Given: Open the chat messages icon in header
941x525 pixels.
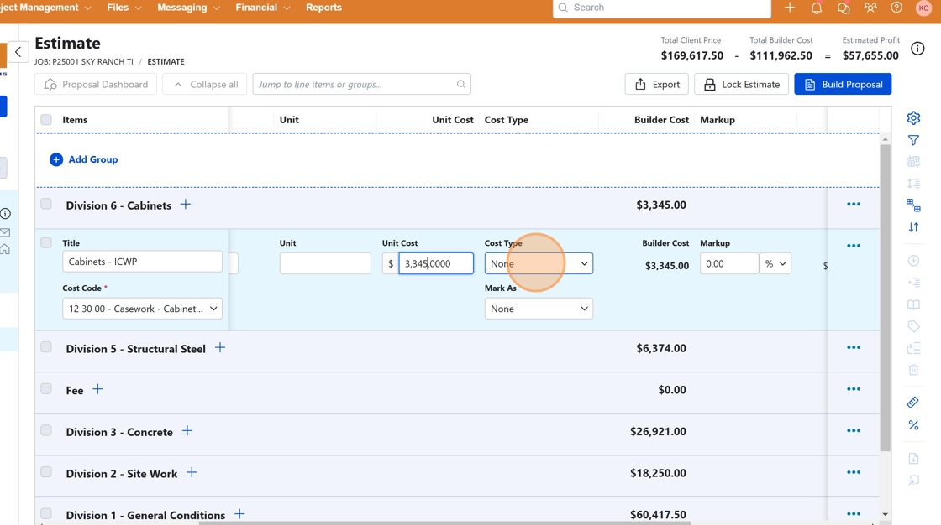Looking at the screenshot, I should pos(844,8).
